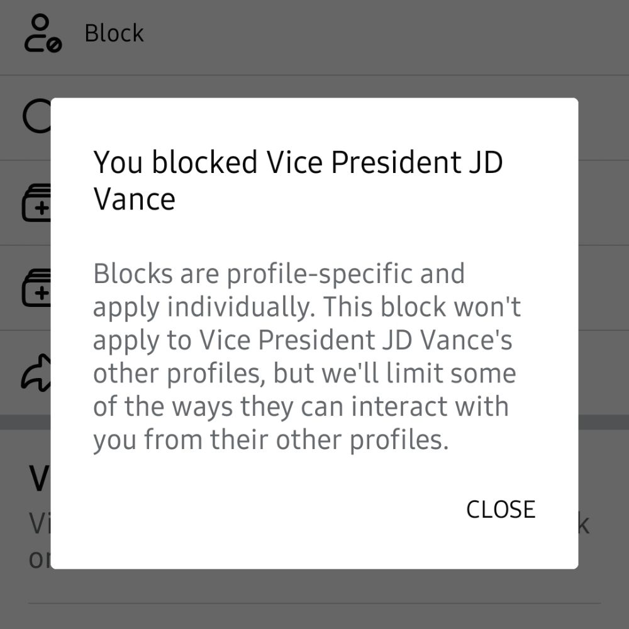Viewport: 629px width, 629px height.
Task: Tap dimmed row right of the circle icon
Action: click(x=603, y=118)
